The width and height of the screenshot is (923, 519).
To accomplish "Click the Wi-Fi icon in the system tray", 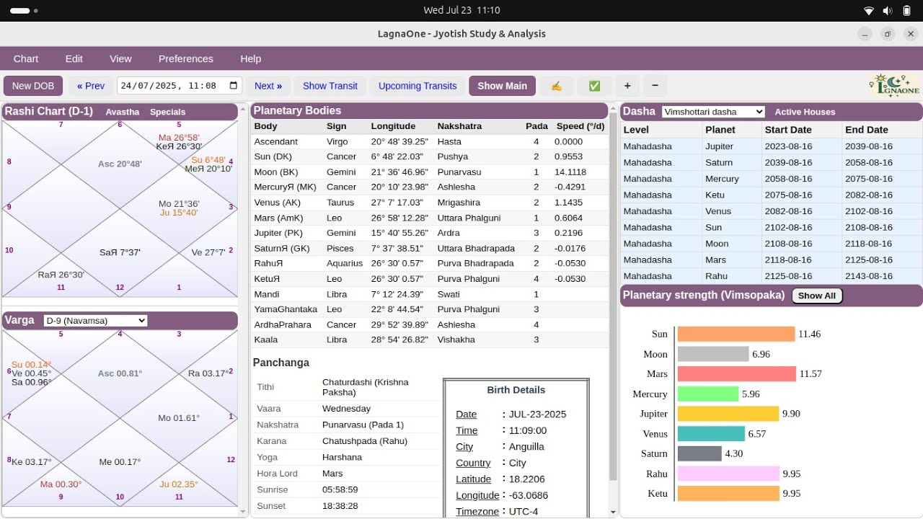I will pos(867,10).
